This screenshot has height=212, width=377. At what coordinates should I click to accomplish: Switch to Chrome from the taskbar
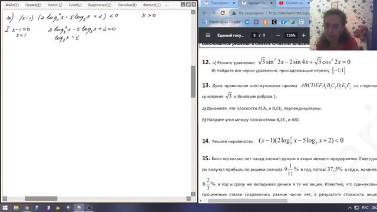27,208
